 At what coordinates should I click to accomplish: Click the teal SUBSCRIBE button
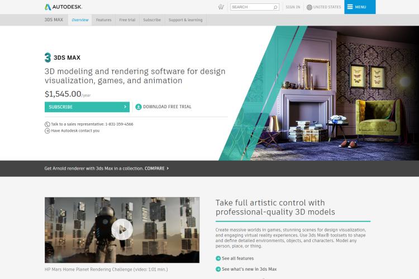[87, 107]
